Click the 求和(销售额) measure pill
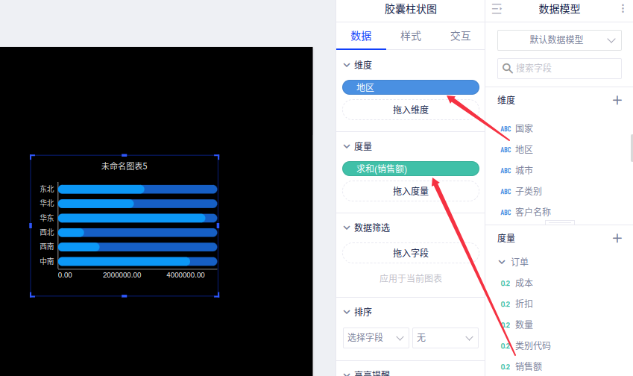This screenshot has width=633, height=376. [x=410, y=169]
